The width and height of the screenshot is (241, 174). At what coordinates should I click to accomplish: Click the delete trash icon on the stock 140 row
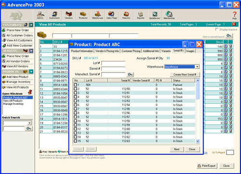[x=230, y=46]
